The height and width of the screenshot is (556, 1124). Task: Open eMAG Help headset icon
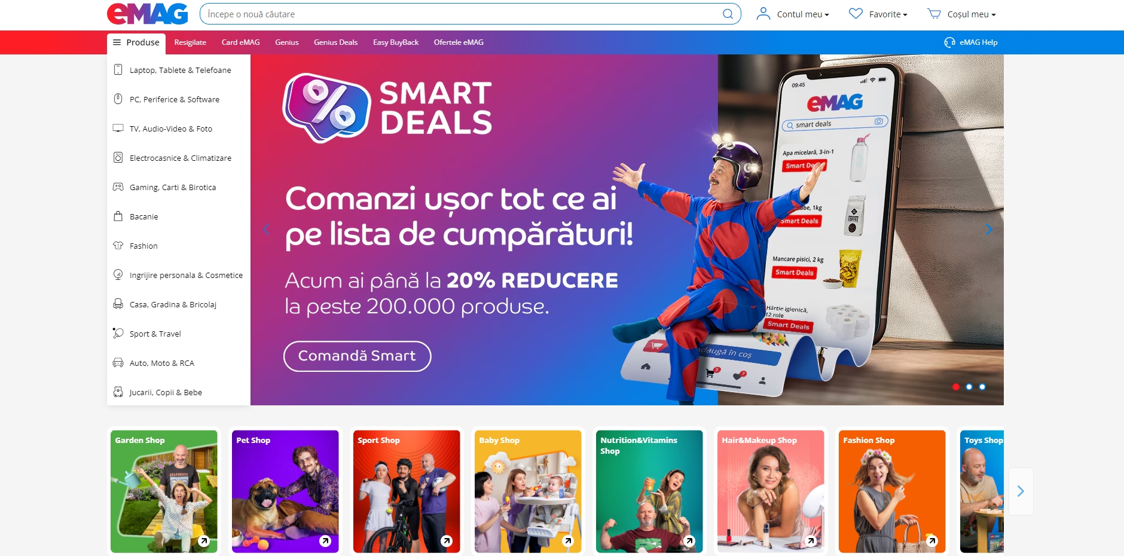click(949, 42)
